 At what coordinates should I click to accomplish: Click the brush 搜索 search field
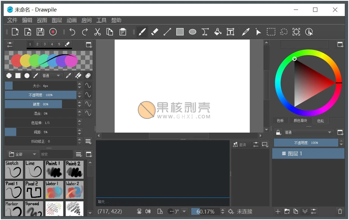point(56,154)
